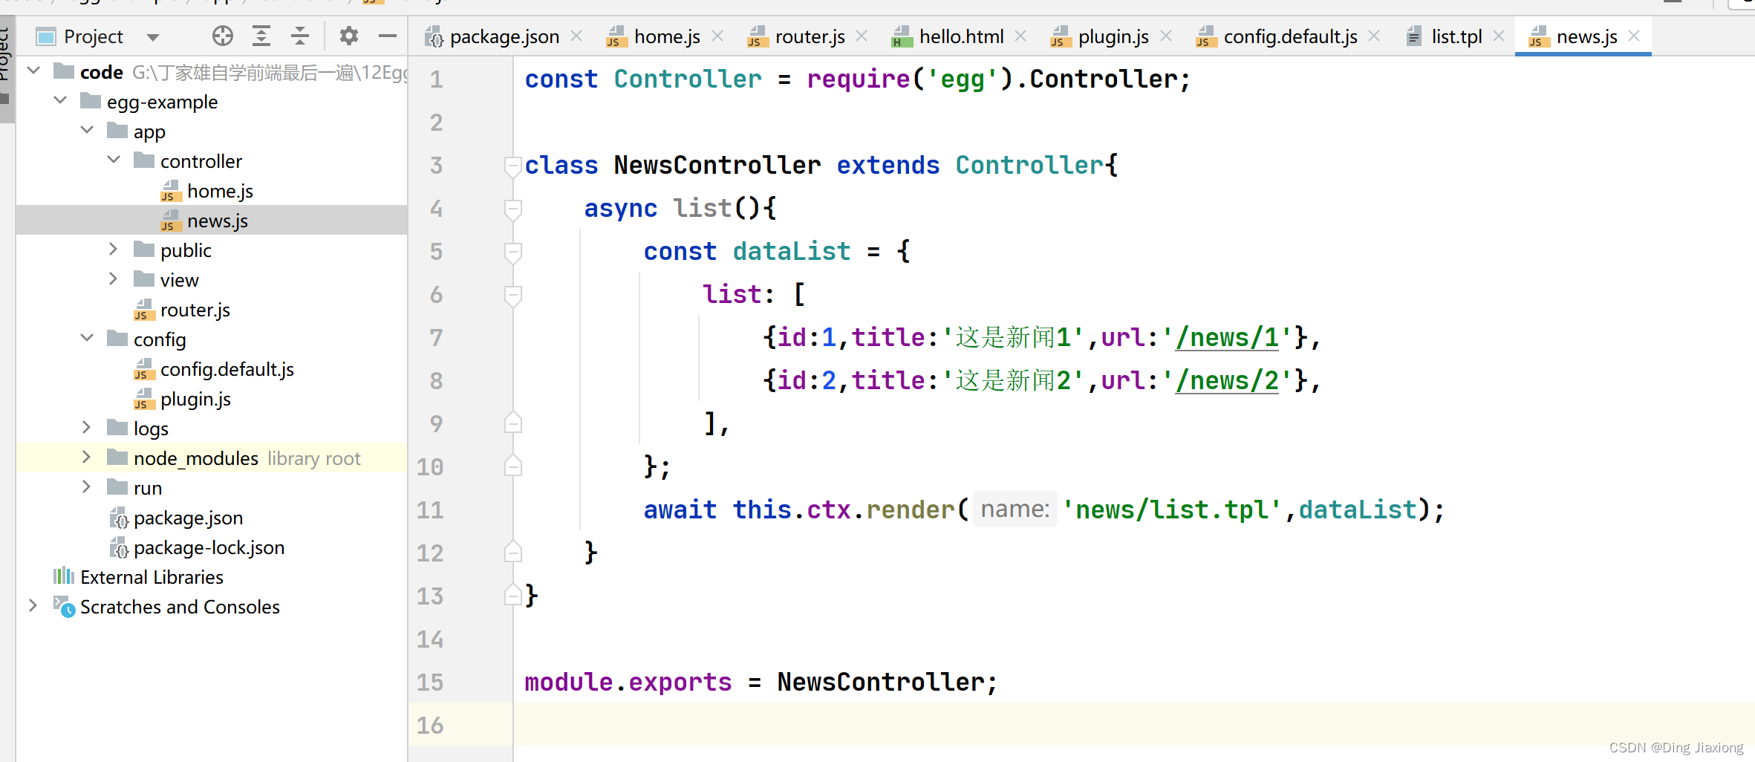This screenshot has width=1755, height=762.
Task: Fold the async list method at line 4
Action: pos(512,209)
